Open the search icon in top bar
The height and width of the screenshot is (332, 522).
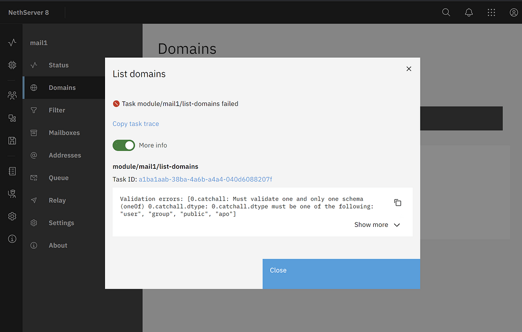pyautogui.click(x=446, y=12)
